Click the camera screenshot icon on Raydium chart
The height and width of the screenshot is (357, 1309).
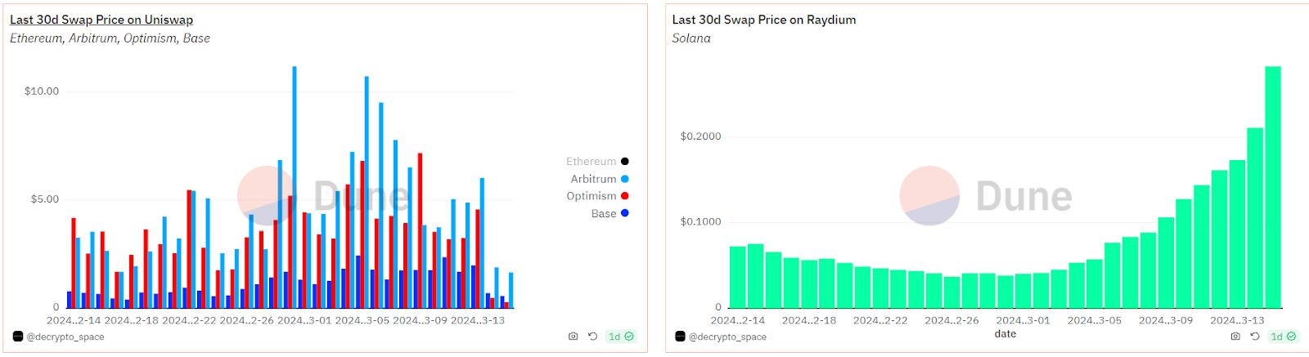[x=1235, y=337]
